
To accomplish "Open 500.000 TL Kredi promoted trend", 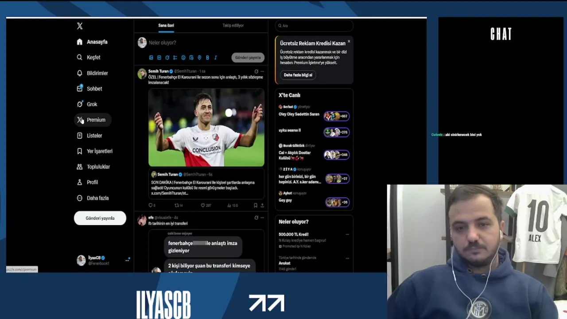I will pos(294,234).
